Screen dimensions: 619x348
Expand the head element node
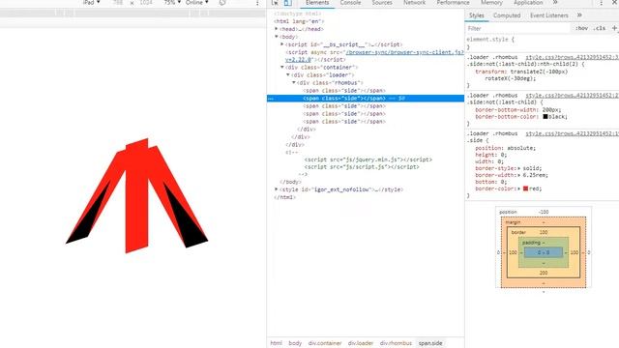[277, 29]
